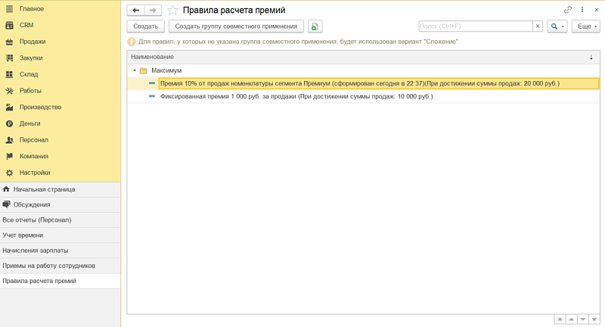Image resolution: width=605 pixels, height=327 pixels.
Task: Click the Максимум group name
Action: coord(166,70)
